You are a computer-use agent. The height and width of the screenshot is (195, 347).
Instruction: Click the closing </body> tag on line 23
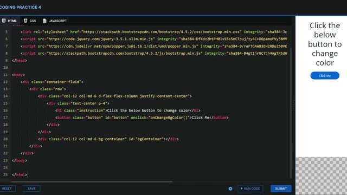[20, 160]
